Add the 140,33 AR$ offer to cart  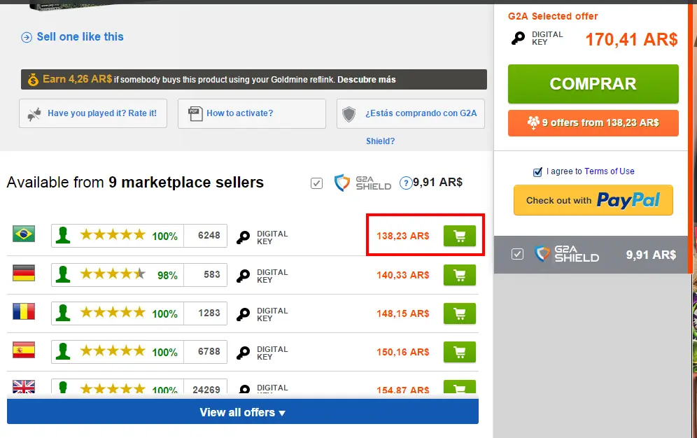coord(460,275)
